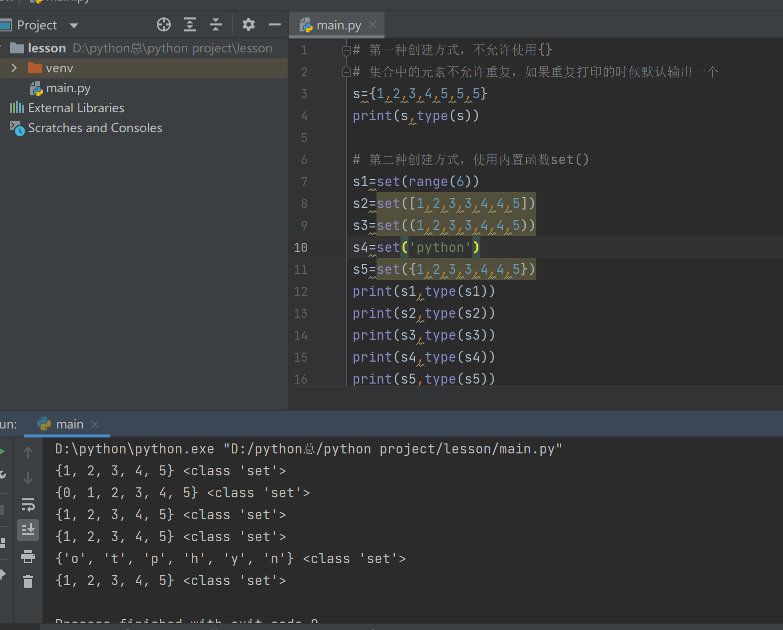Click code line s4=set('python')
783x630 pixels.
(x=416, y=247)
